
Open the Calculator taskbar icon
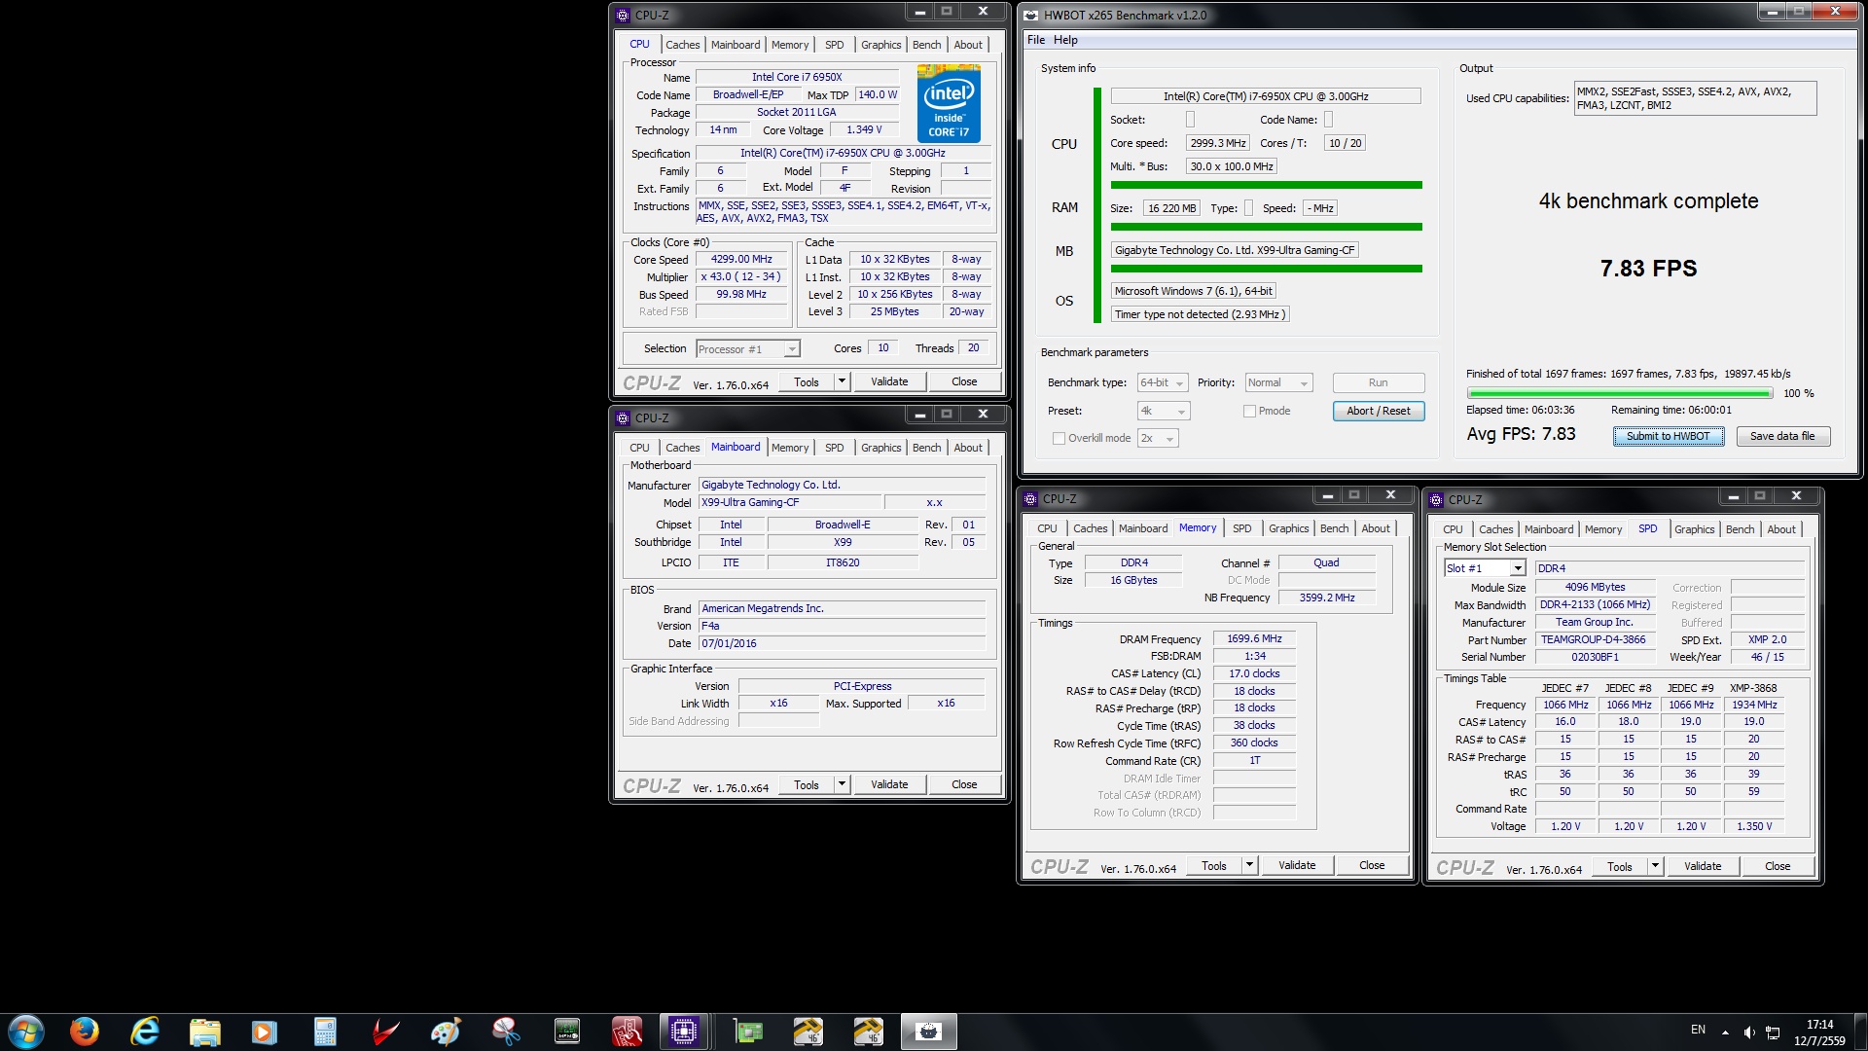pyautogui.click(x=325, y=1032)
